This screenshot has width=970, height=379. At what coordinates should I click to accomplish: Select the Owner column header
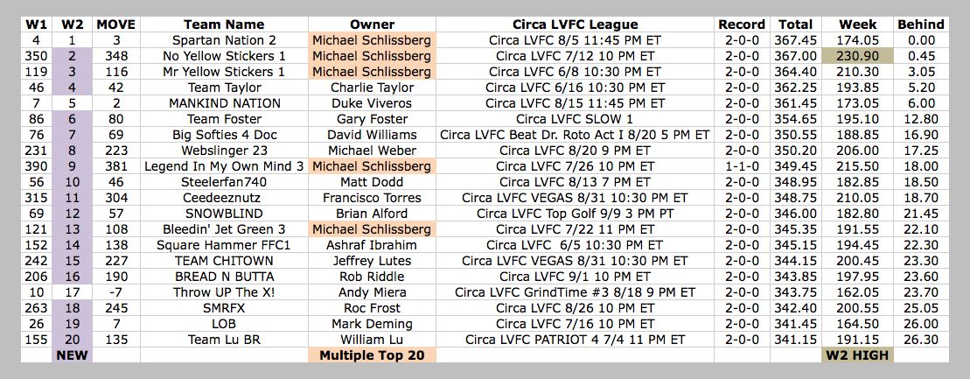[372, 25]
